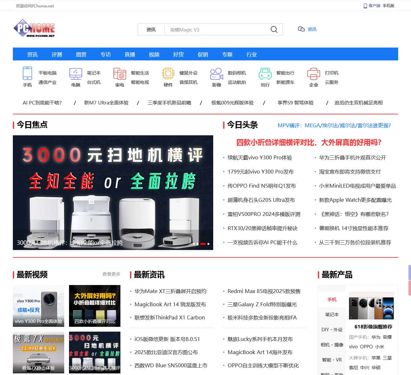Open 享界S9 智驾体验 link
The image size is (411, 375).
[295, 103]
